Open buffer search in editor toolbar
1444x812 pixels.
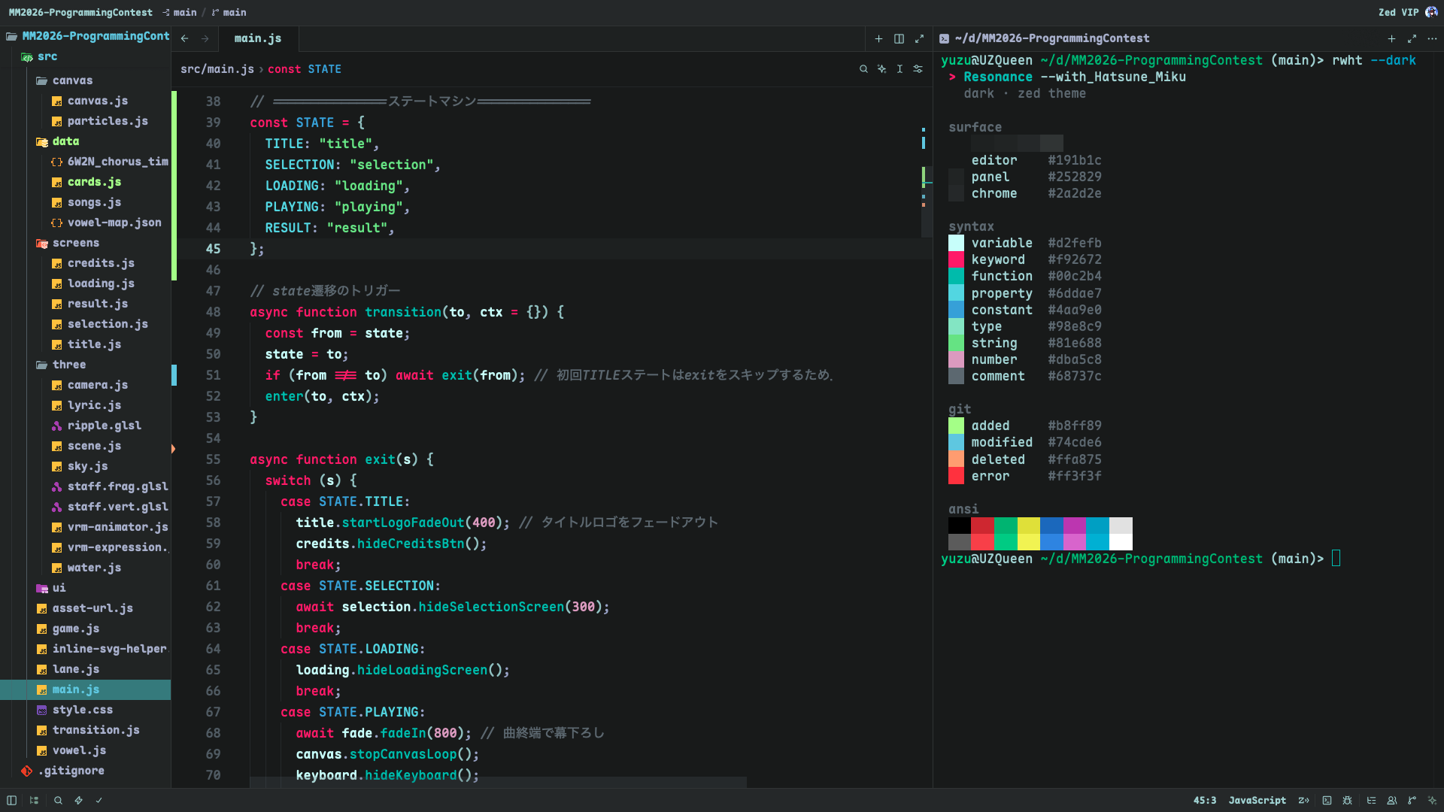[x=863, y=69]
